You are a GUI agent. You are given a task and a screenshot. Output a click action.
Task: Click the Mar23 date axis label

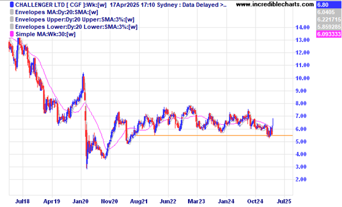coord(197,201)
